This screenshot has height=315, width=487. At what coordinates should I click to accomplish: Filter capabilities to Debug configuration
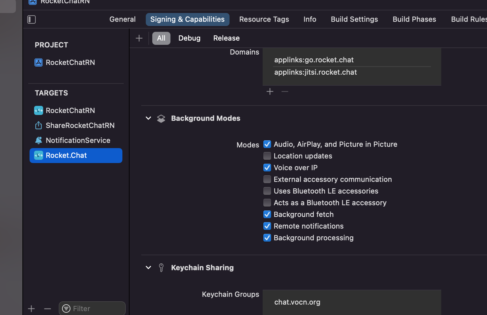point(189,38)
